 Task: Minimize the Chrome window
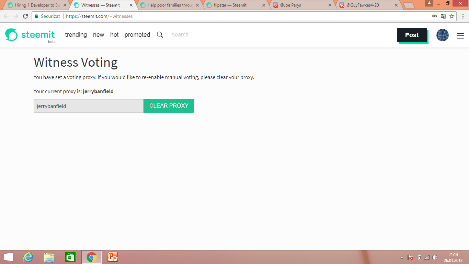pos(438,3)
